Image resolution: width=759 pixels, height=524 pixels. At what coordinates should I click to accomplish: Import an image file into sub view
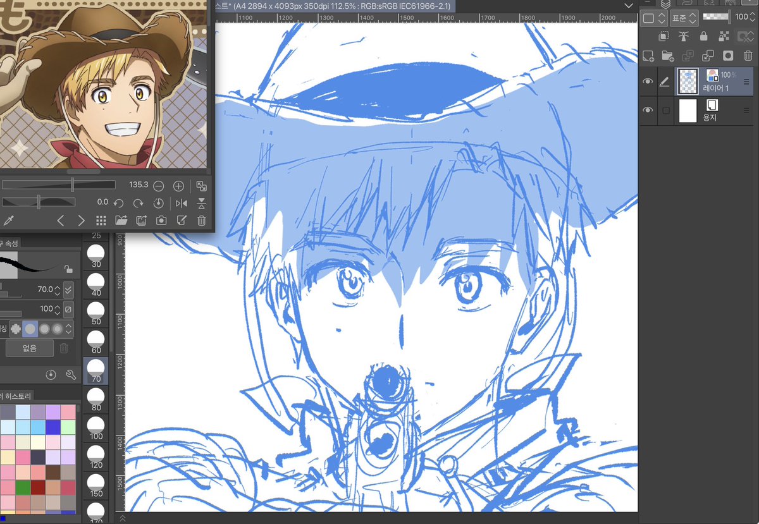point(121,221)
